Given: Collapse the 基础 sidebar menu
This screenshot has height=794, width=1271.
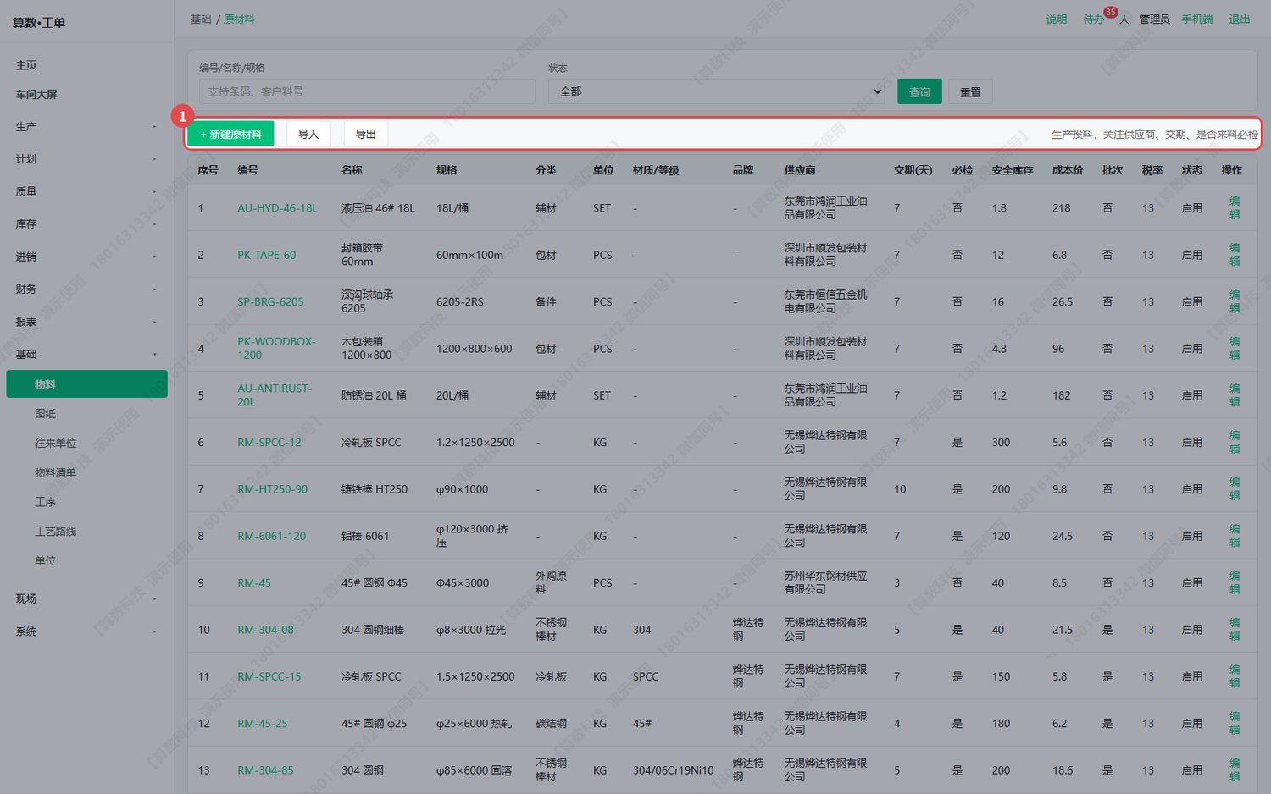Looking at the screenshot, I should click(86, 355).
